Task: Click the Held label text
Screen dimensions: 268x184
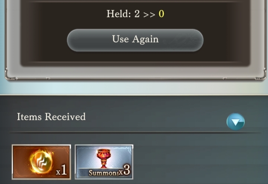Action: [119, 14]
